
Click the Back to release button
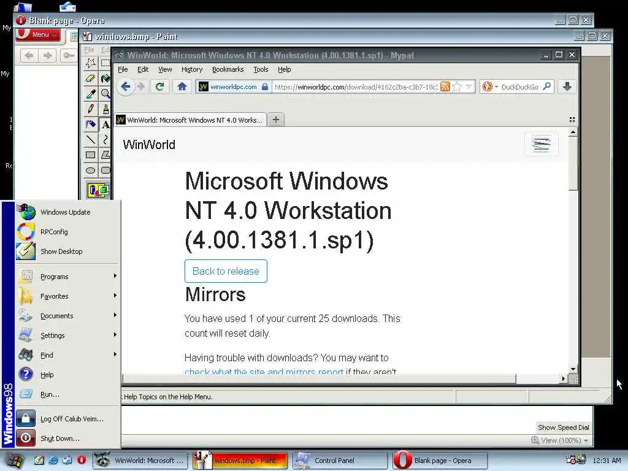[226, 271]
